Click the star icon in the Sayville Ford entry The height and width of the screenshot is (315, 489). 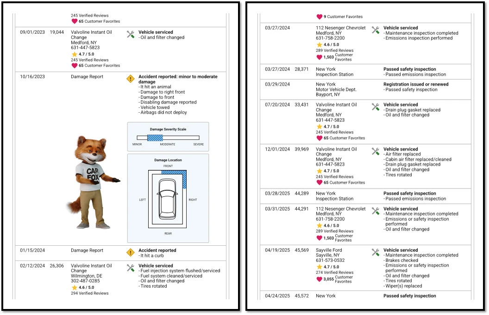[320, 267]
